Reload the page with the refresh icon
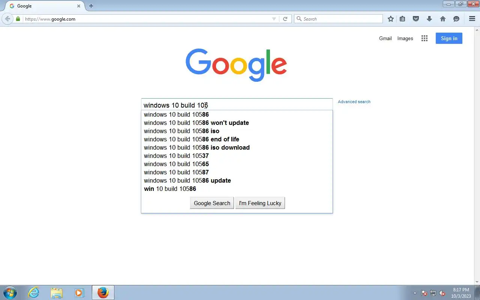This screenshot has width=480, height=300. pos(285,19)
